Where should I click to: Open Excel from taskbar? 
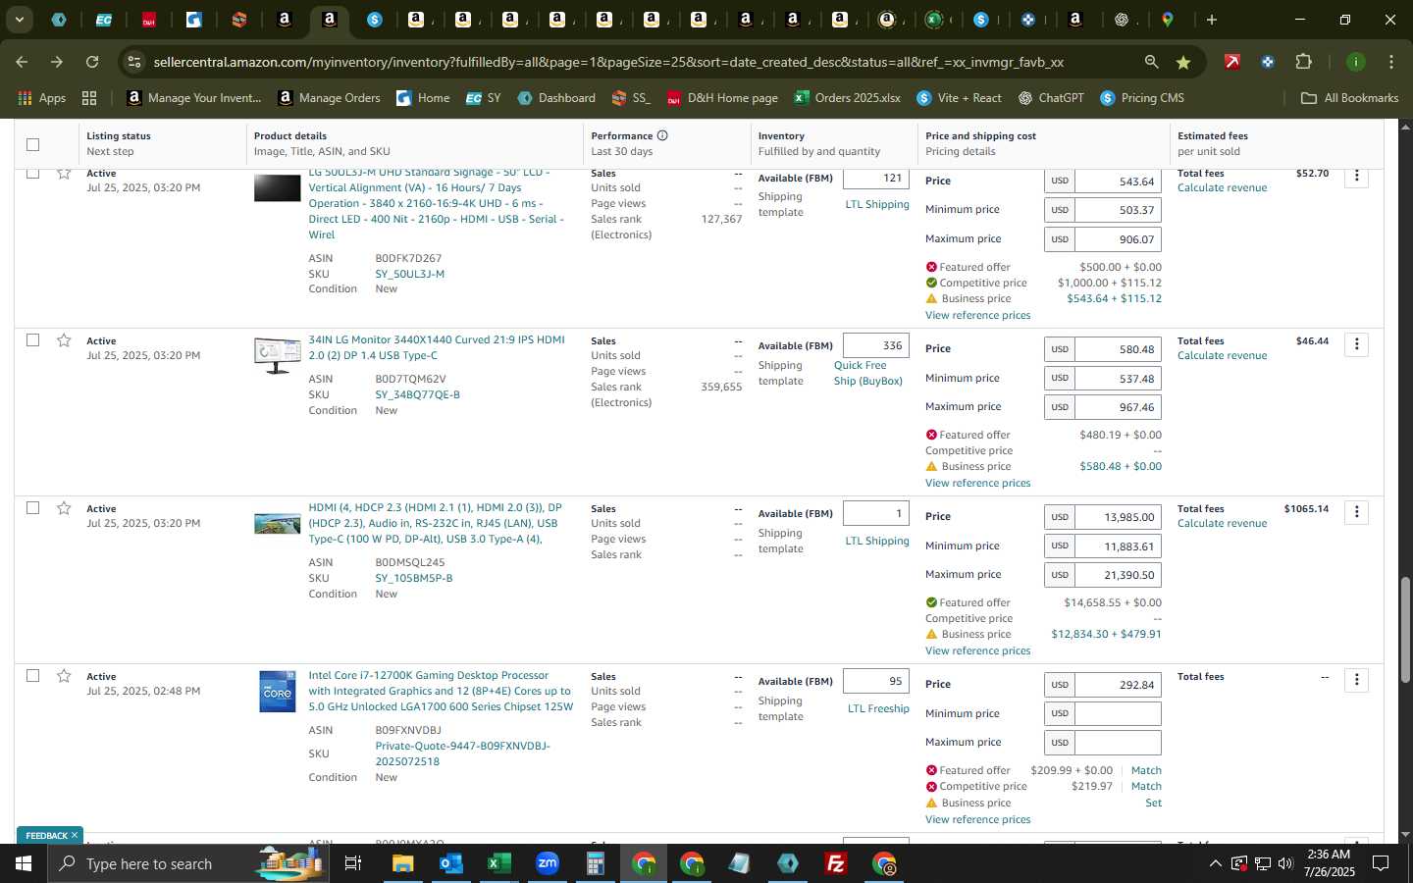coord(498,863)
